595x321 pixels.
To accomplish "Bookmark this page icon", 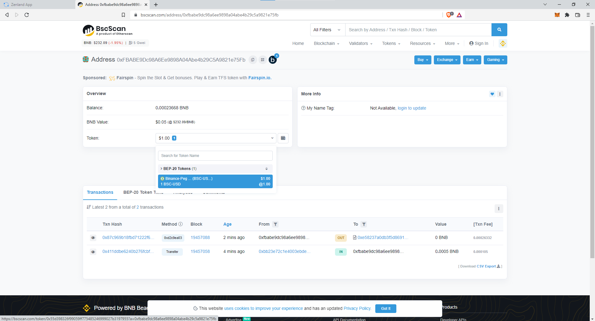I will 123,15.
